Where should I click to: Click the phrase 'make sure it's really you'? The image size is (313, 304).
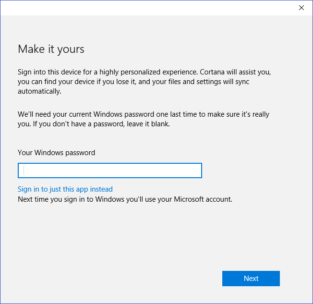click(x=240, y=114)
